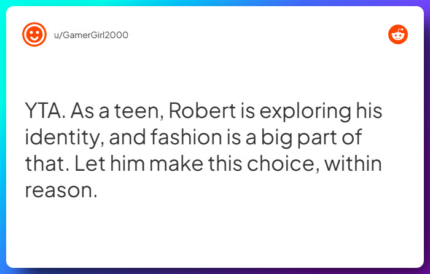Viewport: 430px width, 274px height.
Task: Open the u/GamerGirl2000 profile link
Action: pos(91,35)
